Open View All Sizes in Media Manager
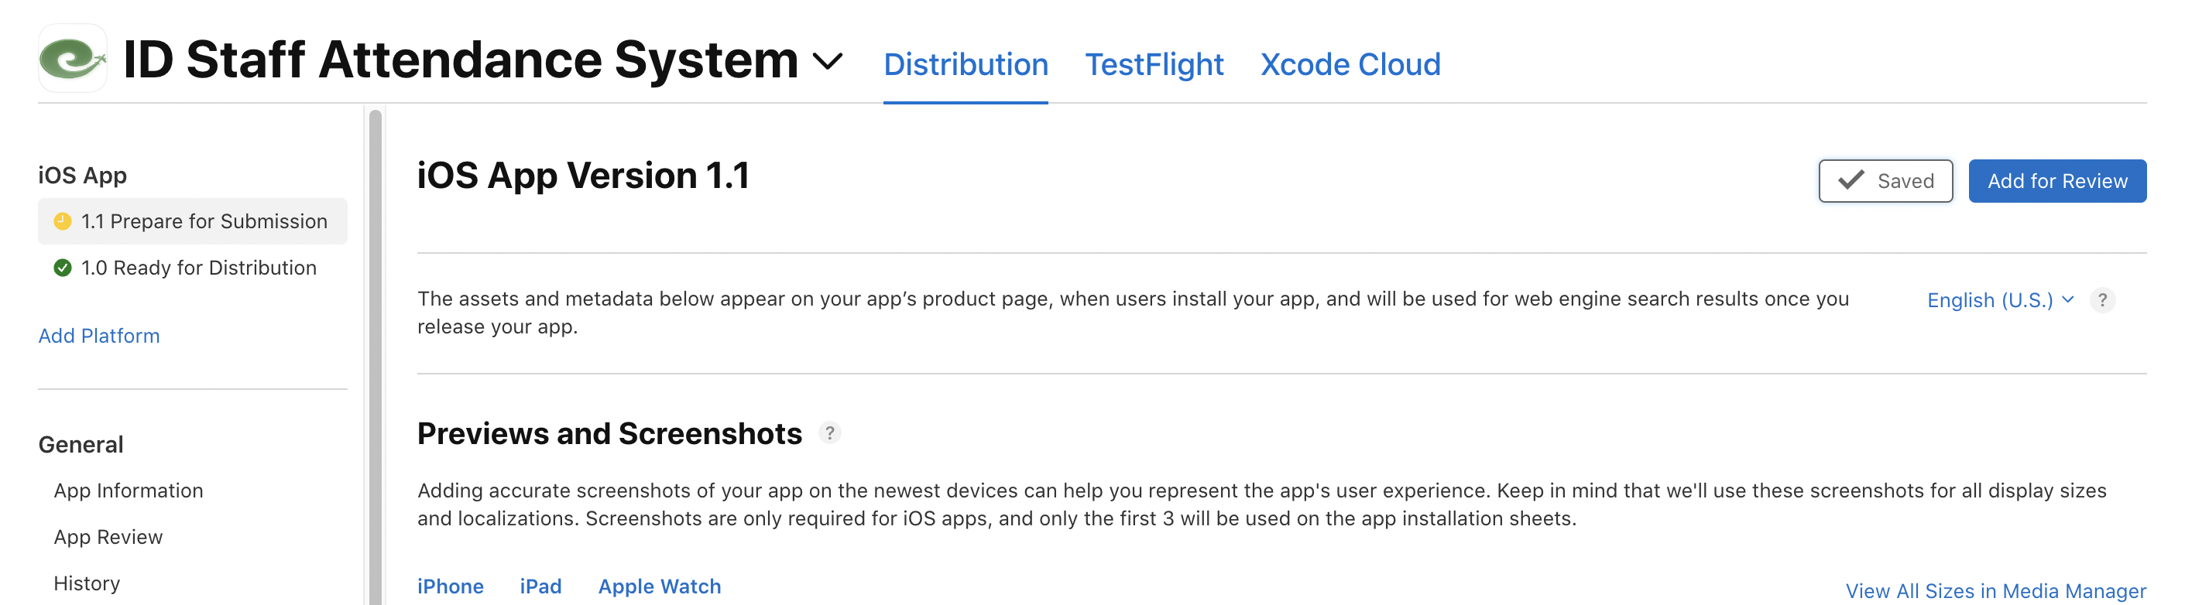The height and width of the screenshot is (605, 2185). 1995,590
